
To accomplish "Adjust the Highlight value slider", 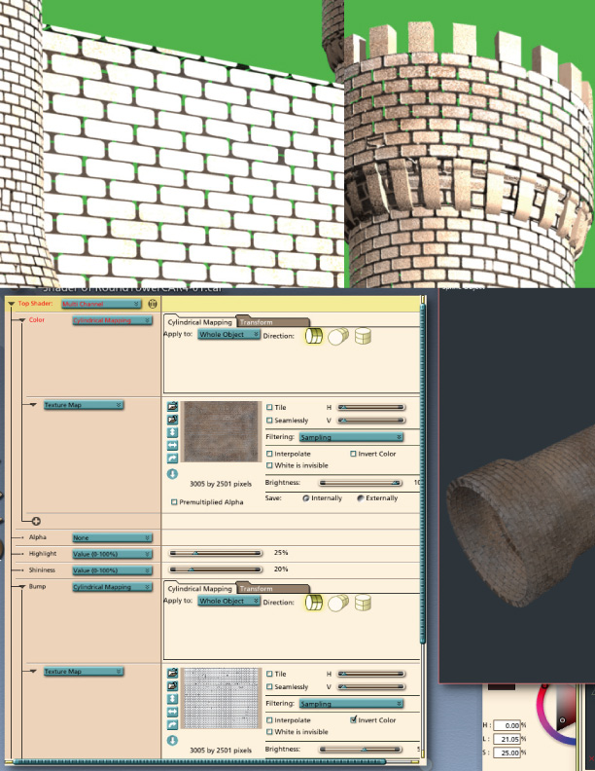I will 216,553.
